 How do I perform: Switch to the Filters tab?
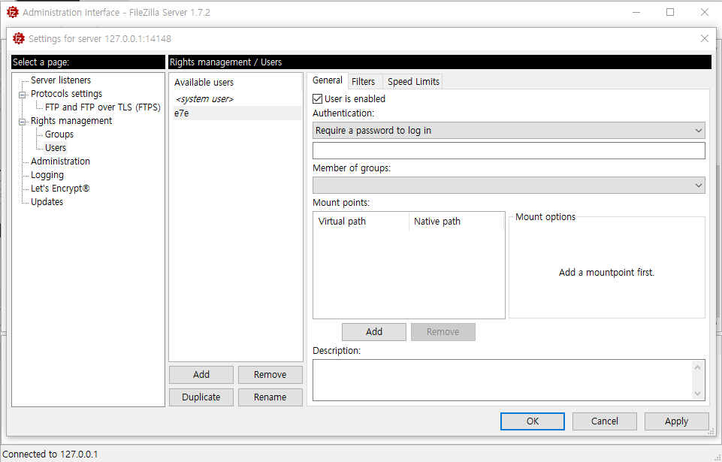click(364, 82)
